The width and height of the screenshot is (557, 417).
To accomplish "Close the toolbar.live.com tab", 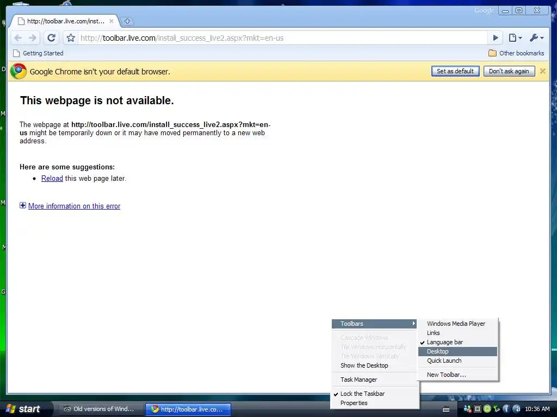I will click(x=111, y=21).
